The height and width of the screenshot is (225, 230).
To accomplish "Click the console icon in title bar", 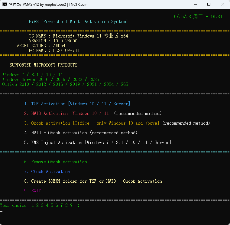I will pyautogui.click(x=5, y=5).
